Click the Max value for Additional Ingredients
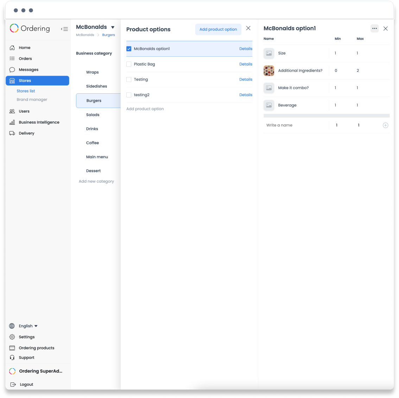The height and width of the screenshot is (398, 399). [x=358, y=70]
